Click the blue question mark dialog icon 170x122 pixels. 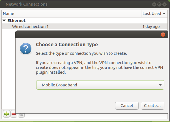pyautogui.click(x=26, y=49)
